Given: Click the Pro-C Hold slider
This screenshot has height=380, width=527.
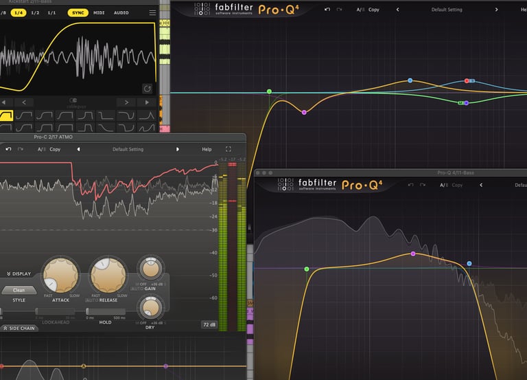Looking at the screenshot, I should [105, 311].
